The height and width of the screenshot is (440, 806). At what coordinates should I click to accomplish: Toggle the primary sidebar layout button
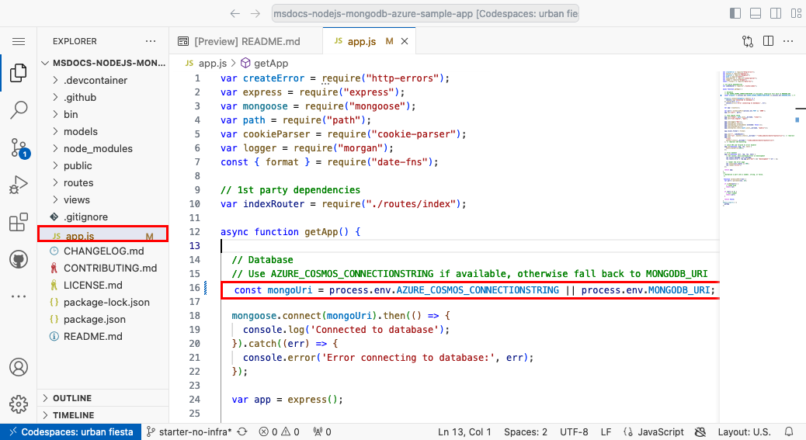pyautogui.click(x=735, y=13)
